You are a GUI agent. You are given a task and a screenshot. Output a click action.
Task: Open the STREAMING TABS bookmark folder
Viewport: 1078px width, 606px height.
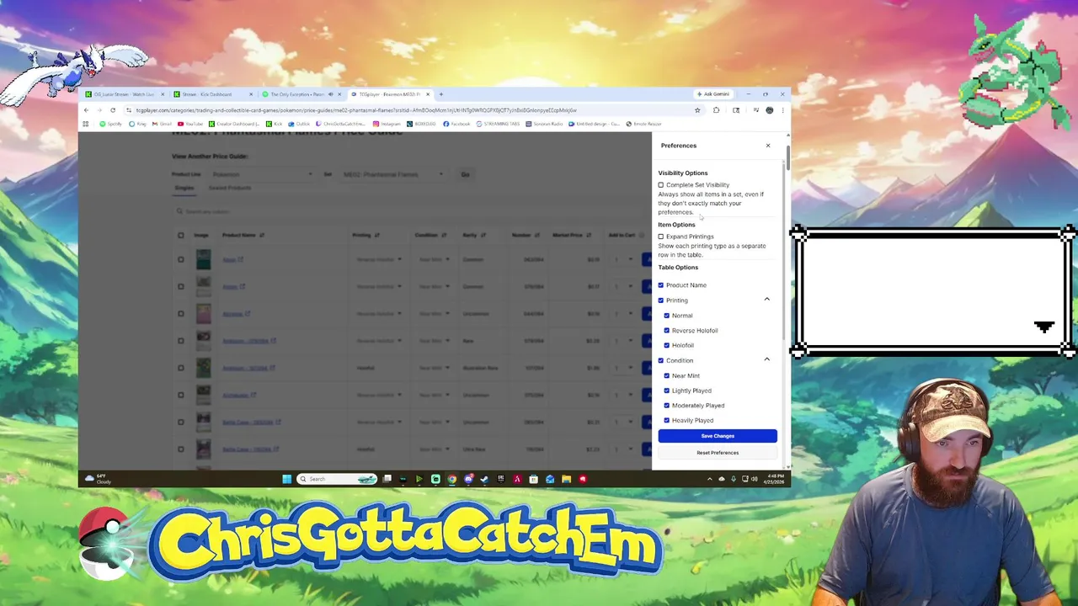(x=499, y=124)
